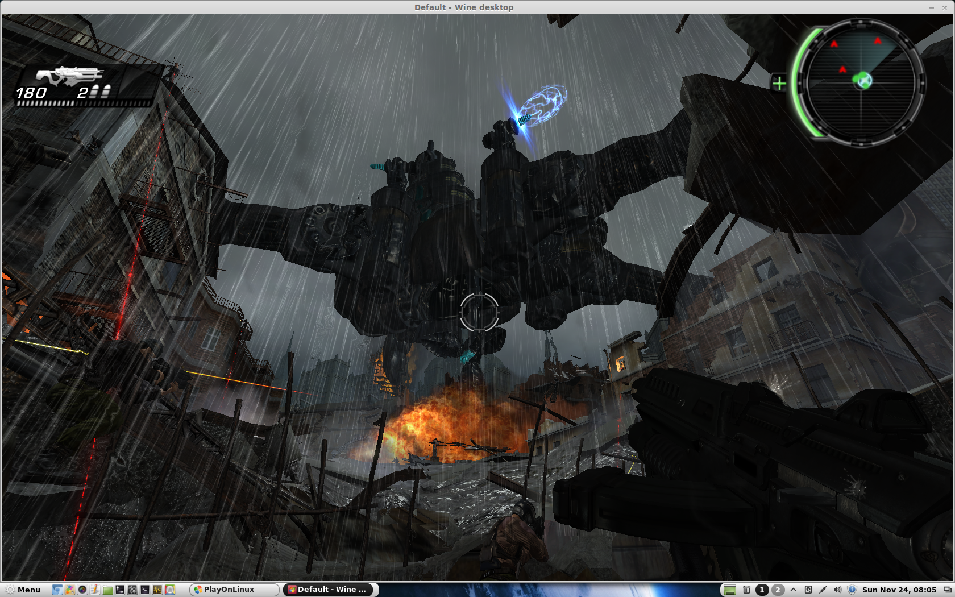The height and width of the screenshot is (597, 955).
Task: Switch to workspace 1
Action: pos(762,590)
